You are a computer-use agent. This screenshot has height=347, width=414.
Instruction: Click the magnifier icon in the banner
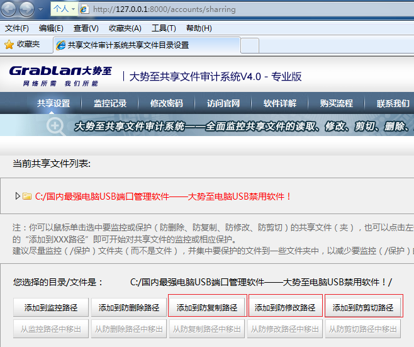click(x=56, y=125)
